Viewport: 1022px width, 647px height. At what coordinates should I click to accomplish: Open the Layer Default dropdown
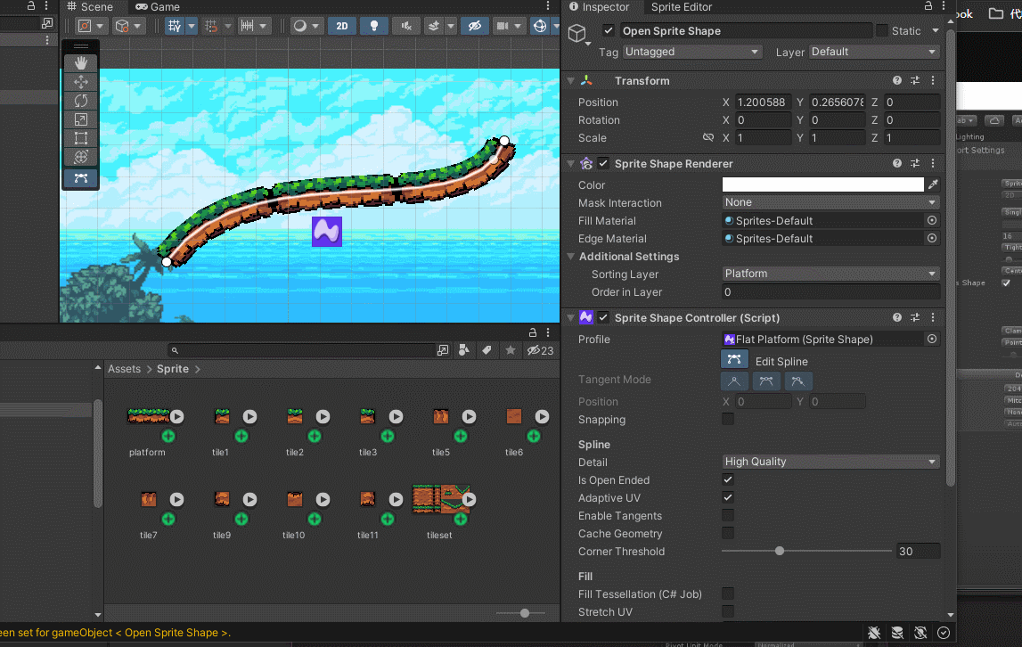click(x=874, y=52)
